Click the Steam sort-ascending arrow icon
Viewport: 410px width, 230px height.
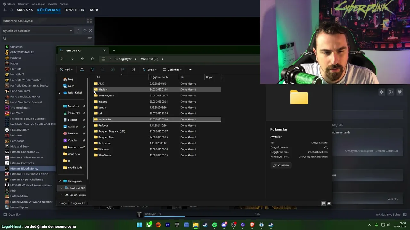[78, 31]
